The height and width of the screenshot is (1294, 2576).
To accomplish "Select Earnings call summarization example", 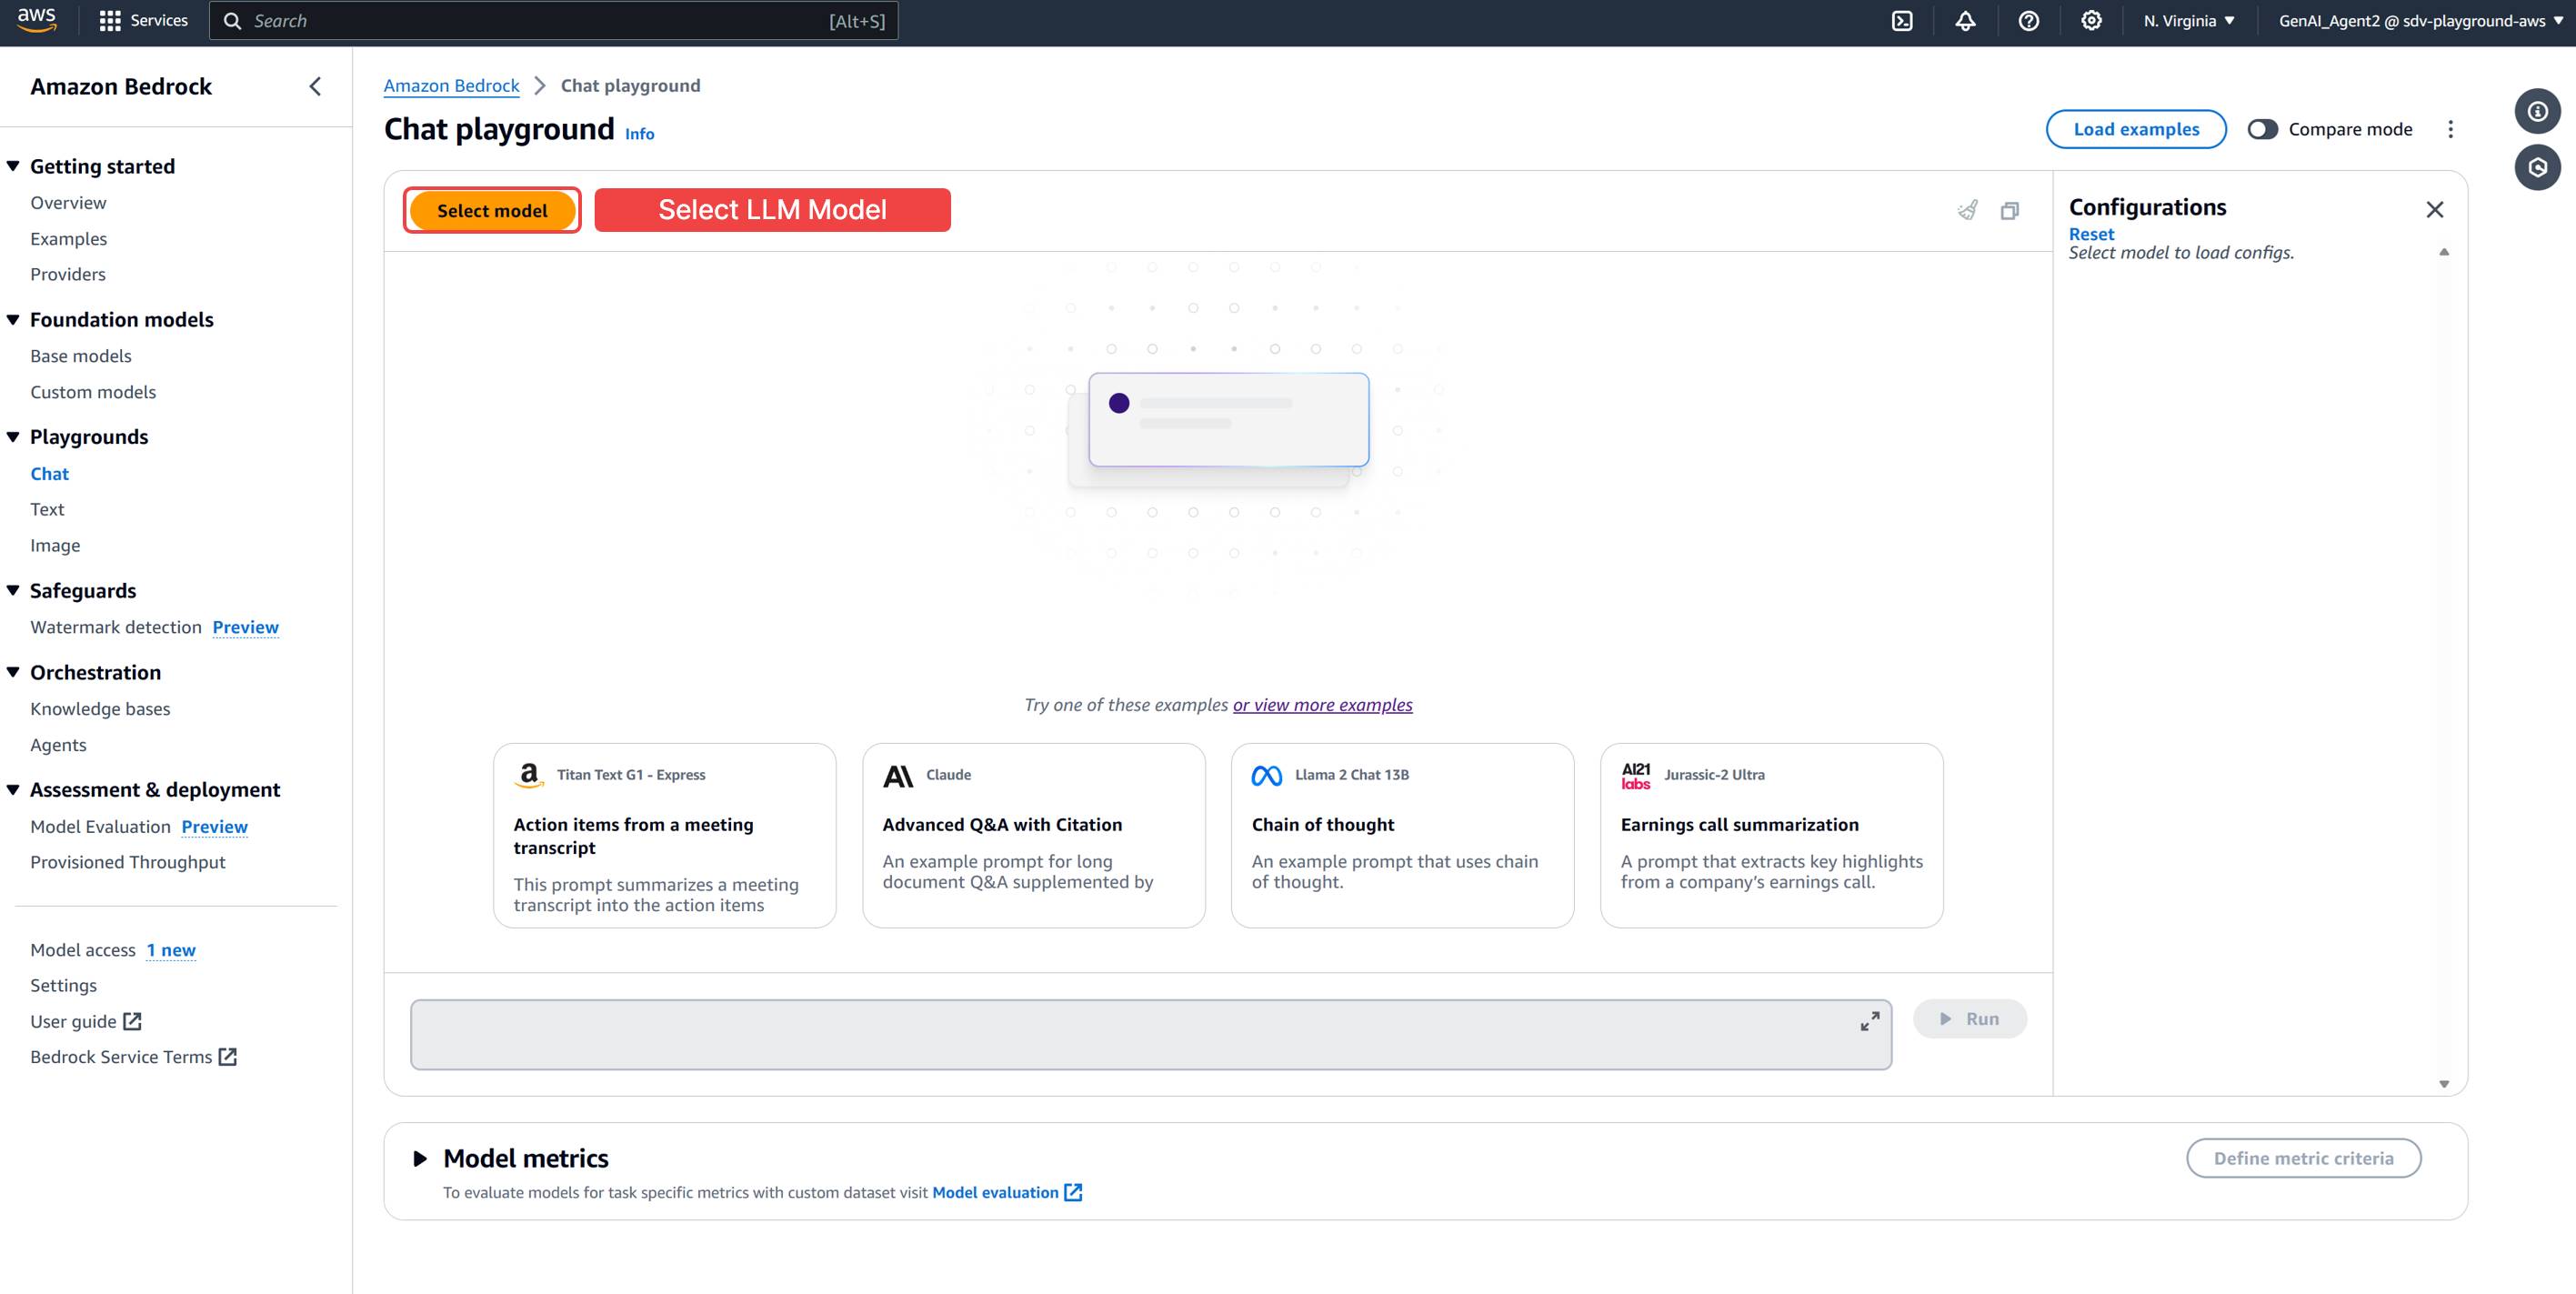I will 1772,835.
